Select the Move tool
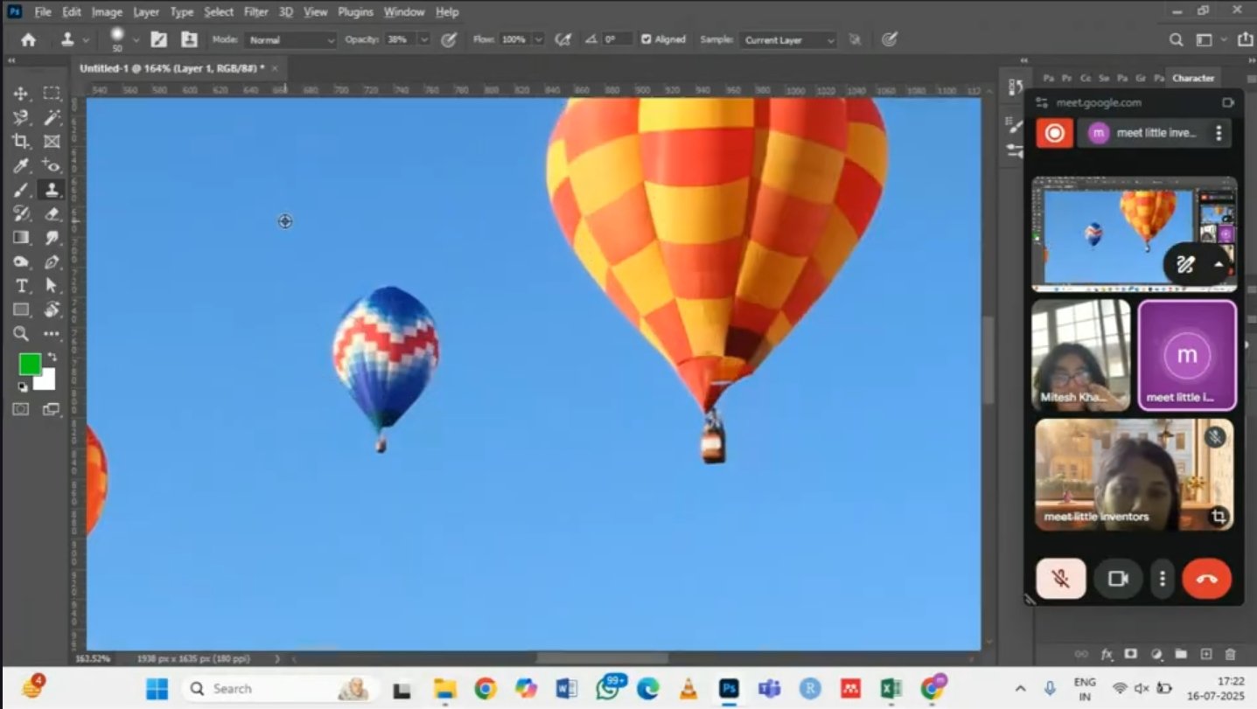 [x=21, y=94]
